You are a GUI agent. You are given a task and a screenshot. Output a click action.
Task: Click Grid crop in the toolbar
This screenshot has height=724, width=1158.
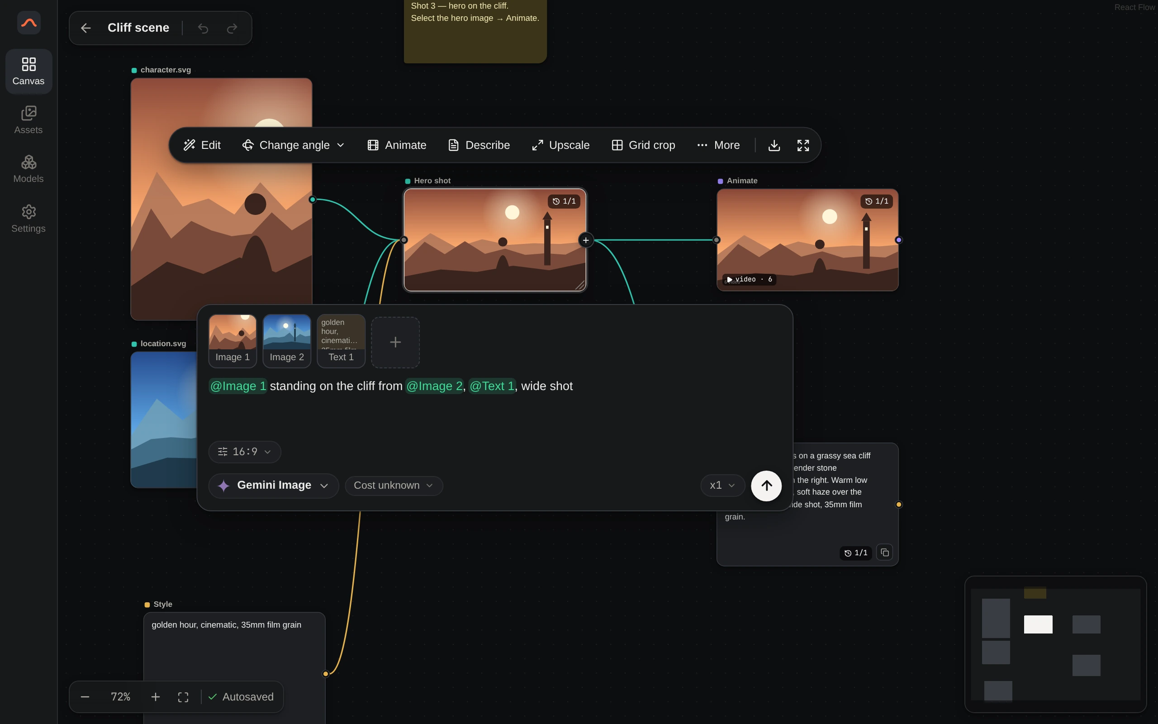pyautogui.click(x=644, y=145)
